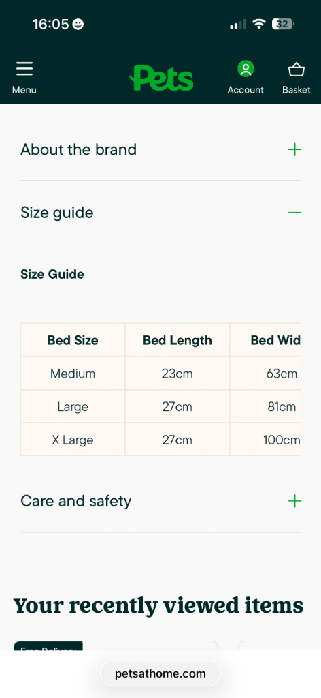Expand Care and safety plus icon
This screenshot has height=698, width=321.
294,501
